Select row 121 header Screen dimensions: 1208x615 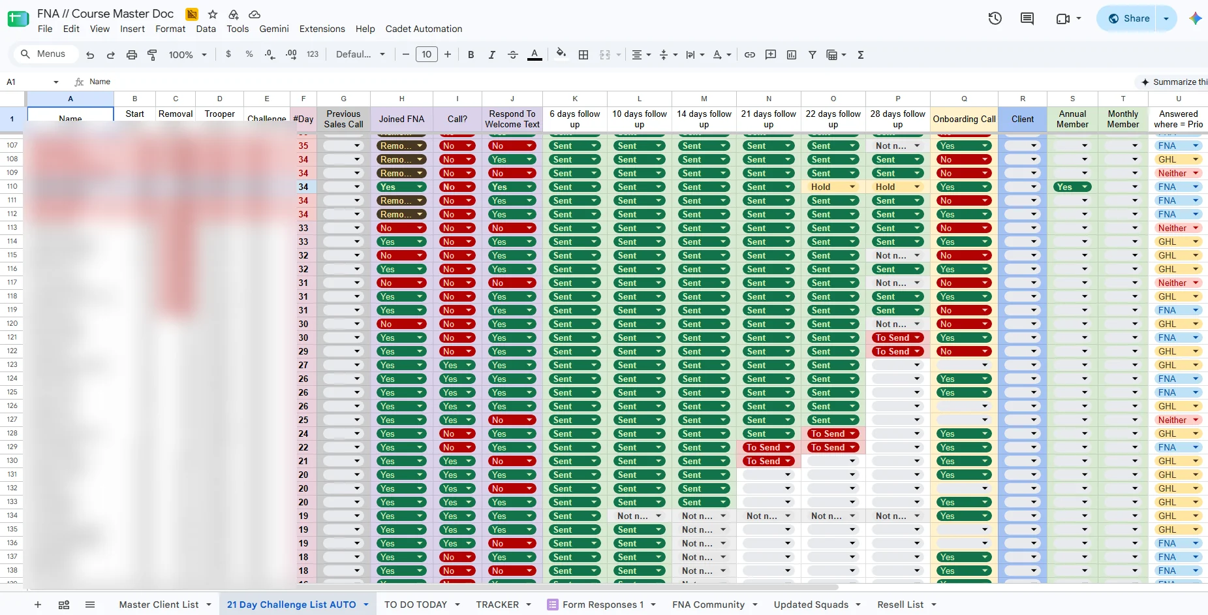12,338
